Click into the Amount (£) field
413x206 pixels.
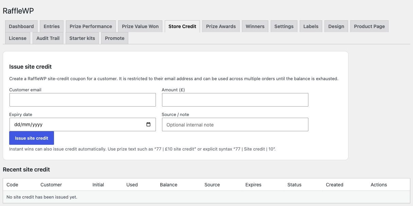tap(235, 100)
